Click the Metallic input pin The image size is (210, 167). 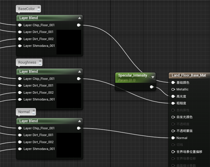coord(173,89)
